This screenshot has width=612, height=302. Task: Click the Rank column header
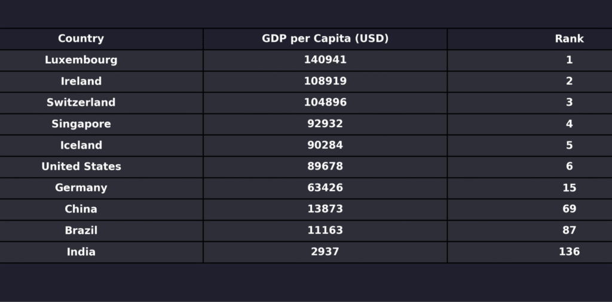coord(569,39)
